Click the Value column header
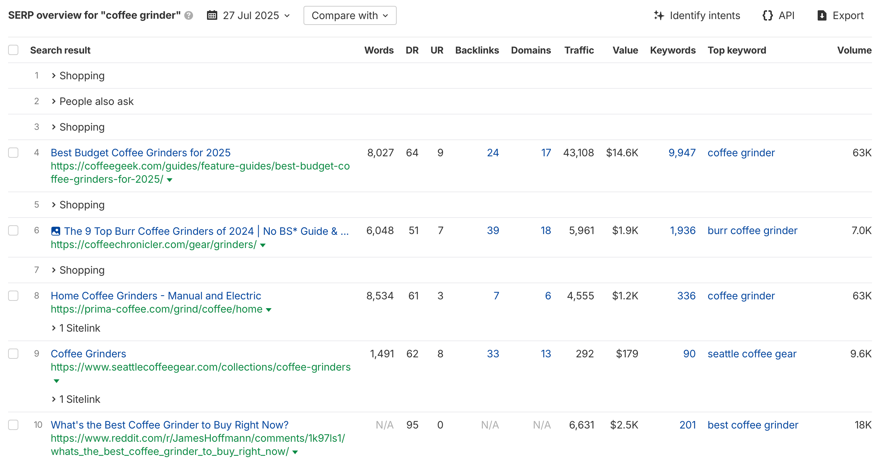 coord(625,50)
